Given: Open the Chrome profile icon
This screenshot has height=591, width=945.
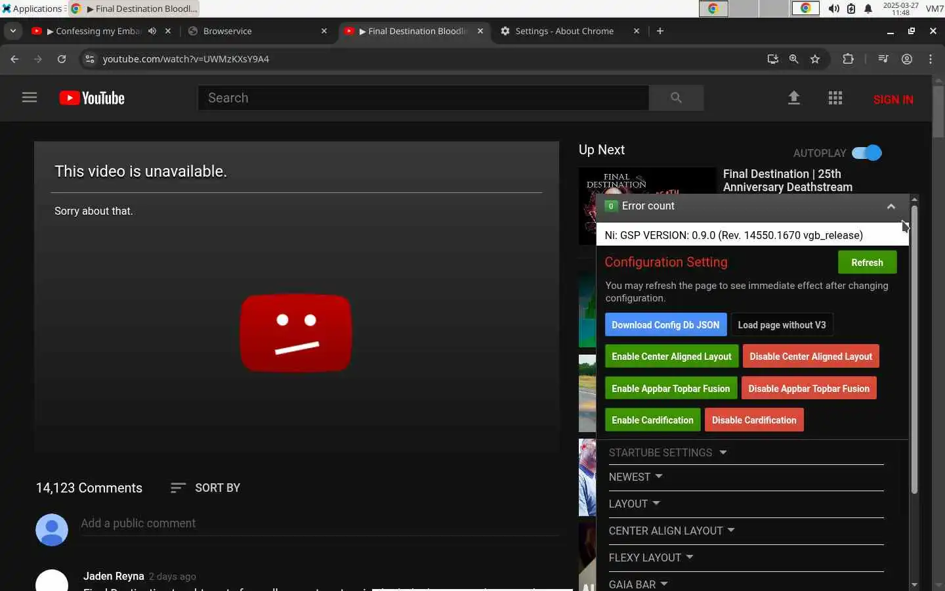Looking at the screenshot, I should 907,59.
